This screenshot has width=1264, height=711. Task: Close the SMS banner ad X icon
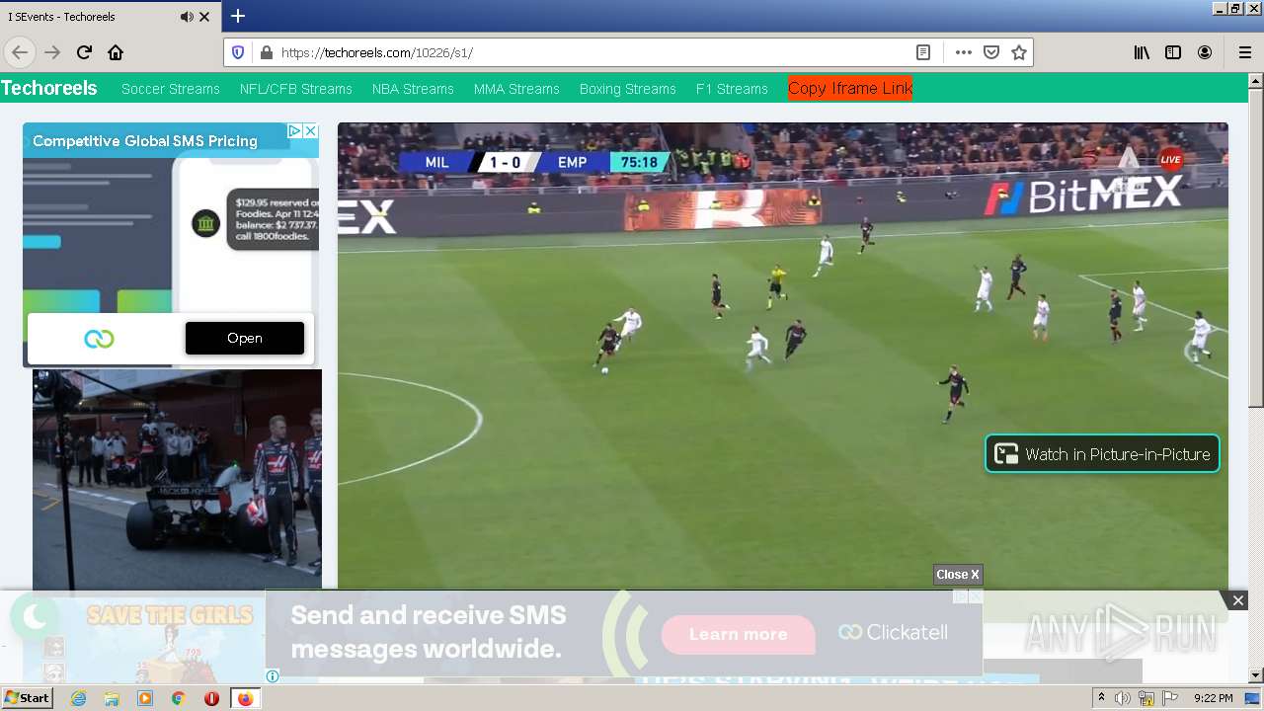point(976,596)
